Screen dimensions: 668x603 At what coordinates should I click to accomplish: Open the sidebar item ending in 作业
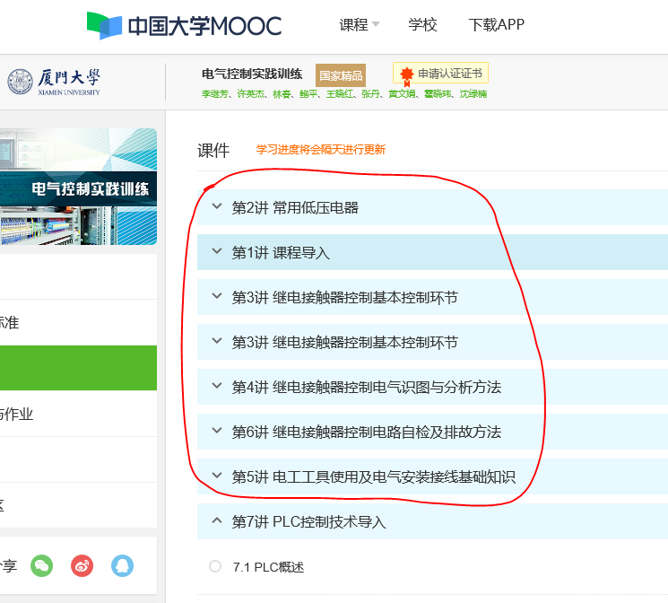(78, 414)
